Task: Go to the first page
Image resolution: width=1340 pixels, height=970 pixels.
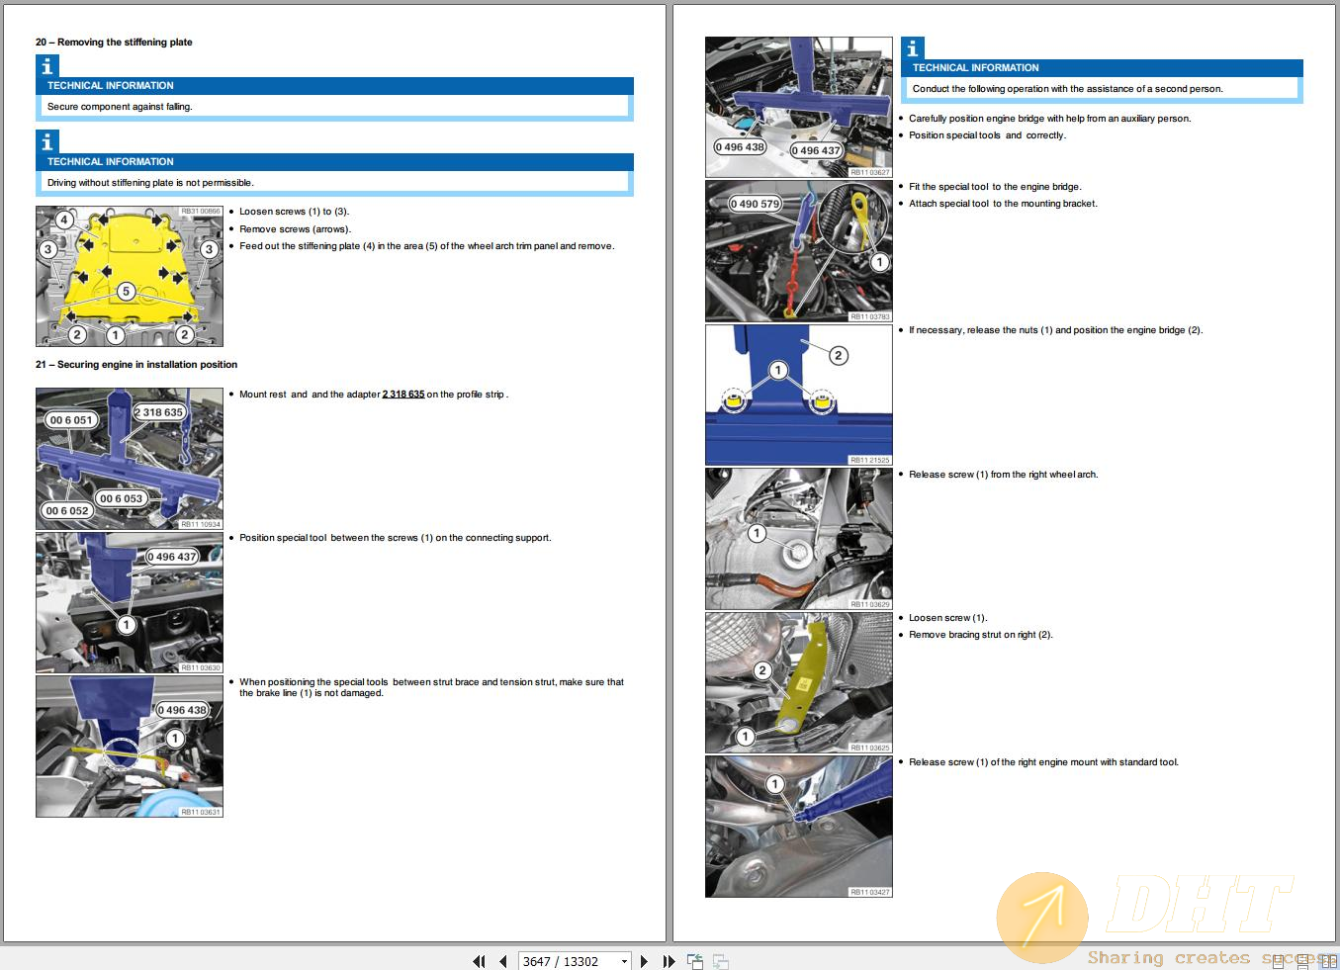Action: [480, 961]
